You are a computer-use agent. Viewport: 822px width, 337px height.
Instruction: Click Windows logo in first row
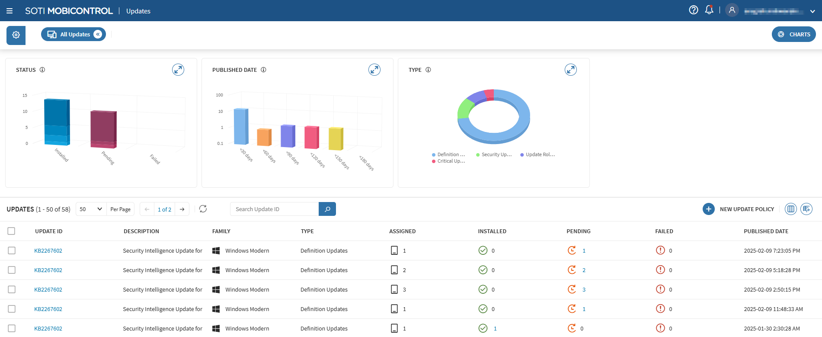pos(216,250)
